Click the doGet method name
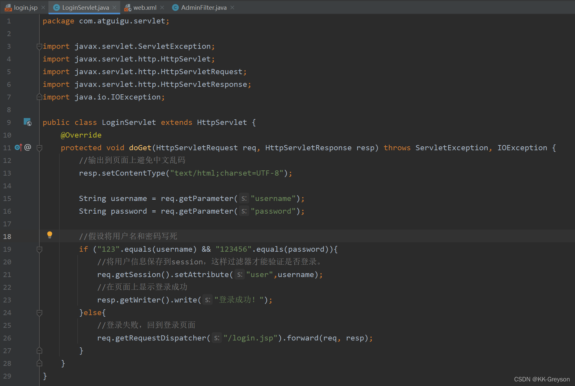 point(140,148)
